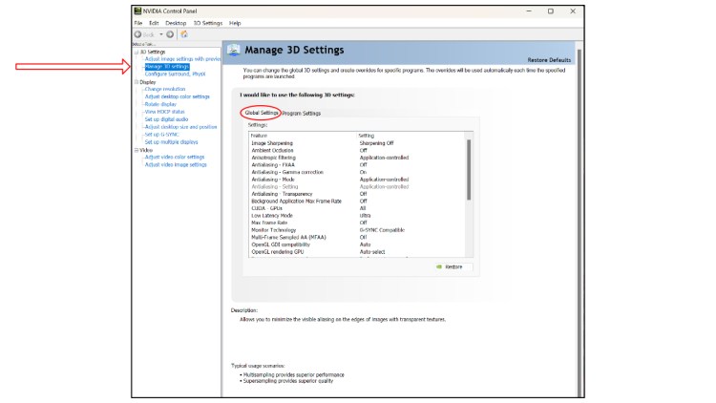Click the Manage 3D Settings header icon
This screenshot has height=403, width=716.
point(233,50)
